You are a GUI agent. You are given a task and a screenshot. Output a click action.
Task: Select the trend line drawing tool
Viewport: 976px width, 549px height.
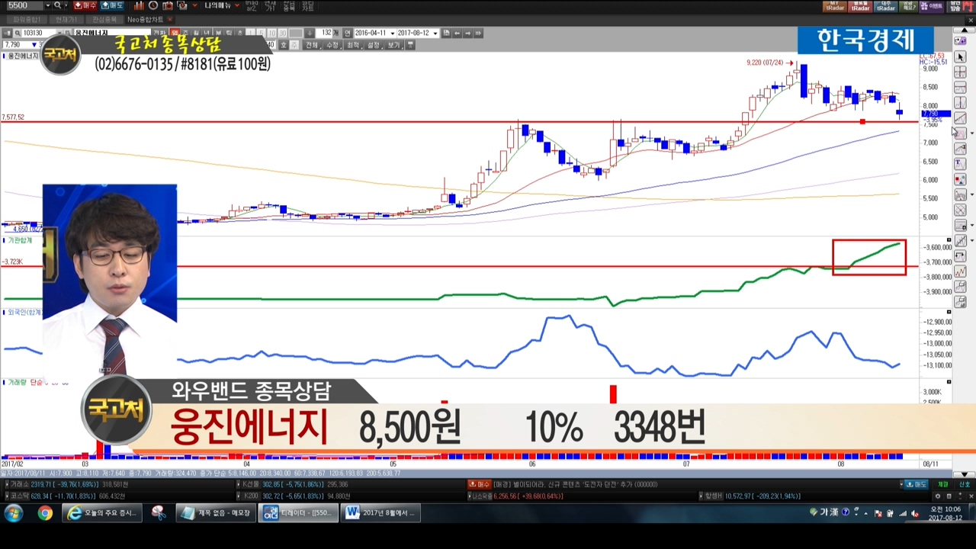click(961, 118)
